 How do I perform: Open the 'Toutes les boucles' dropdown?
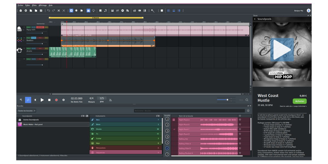coord(27,111)
